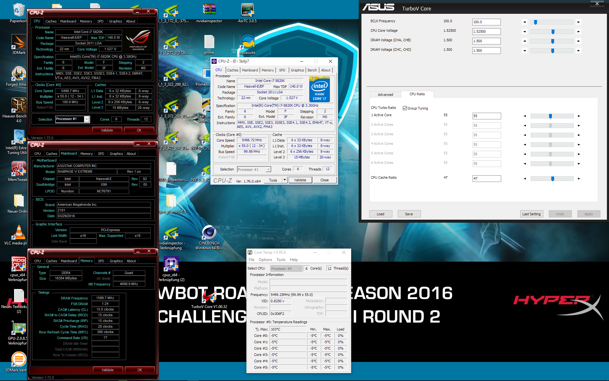Open About tab in middle red CPU-Z
Screen dimensions: 609x381
click(131, 154)
